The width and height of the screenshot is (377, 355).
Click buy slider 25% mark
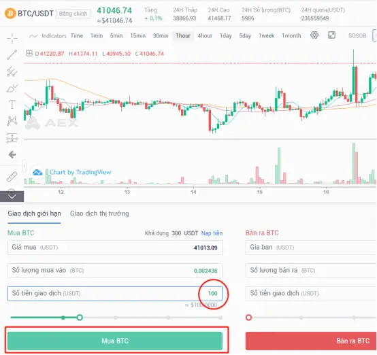(63, 318)
